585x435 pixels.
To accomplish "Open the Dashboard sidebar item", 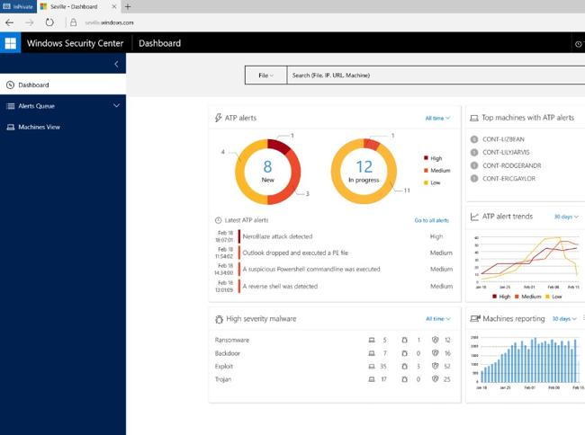I will pos(63,84).
